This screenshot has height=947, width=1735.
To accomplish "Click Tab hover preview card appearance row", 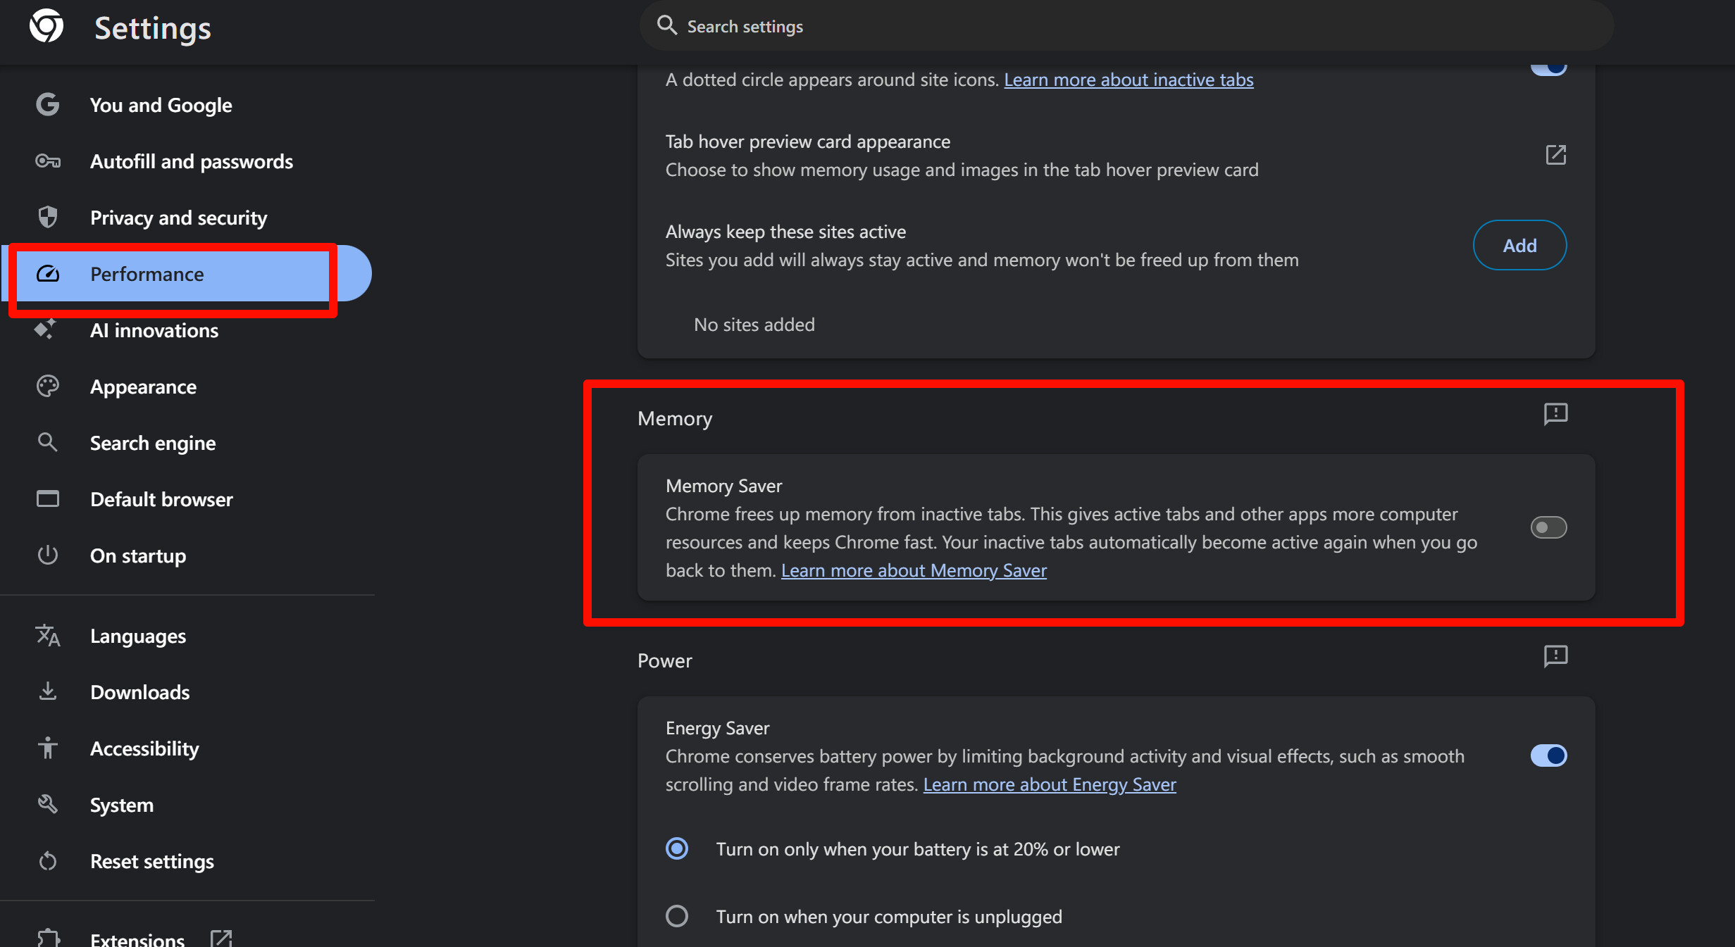I will click(1116, 156).
